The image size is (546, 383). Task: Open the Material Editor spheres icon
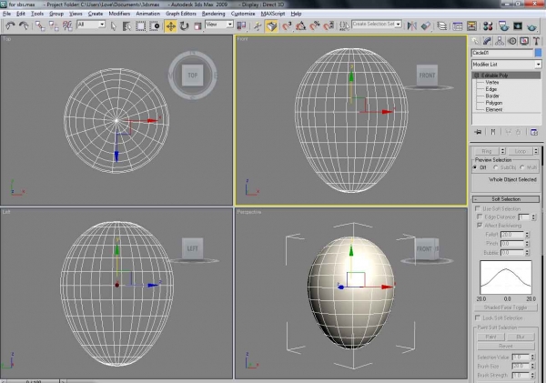pyautogui.click(x=488, y=26)
